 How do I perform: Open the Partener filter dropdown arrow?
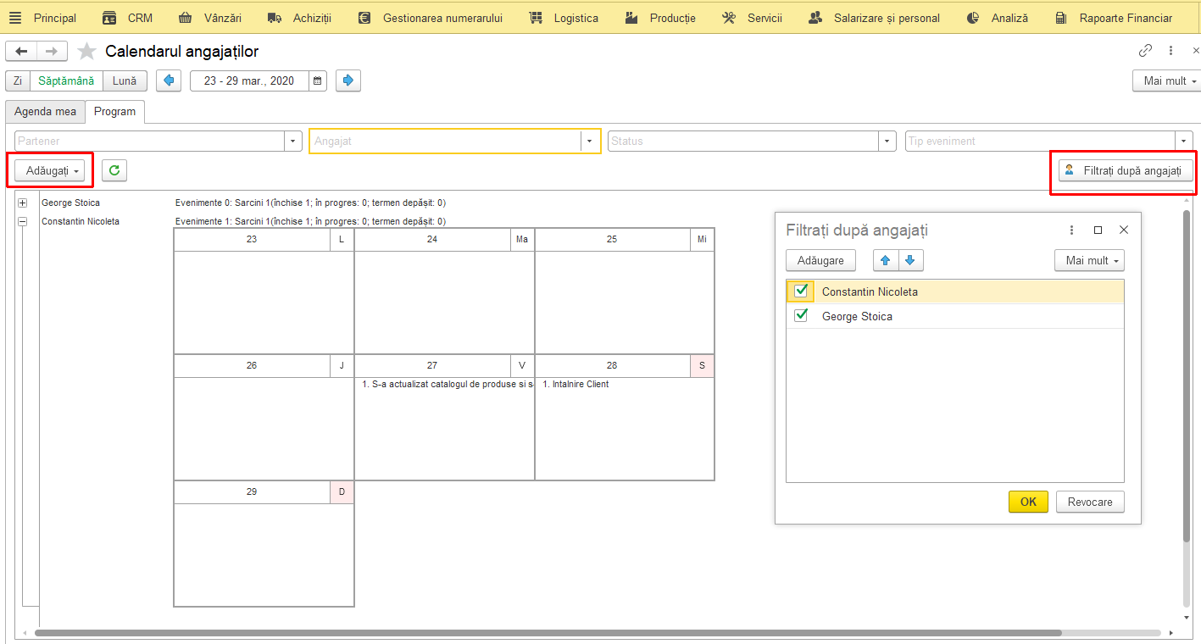coord(293,141)
